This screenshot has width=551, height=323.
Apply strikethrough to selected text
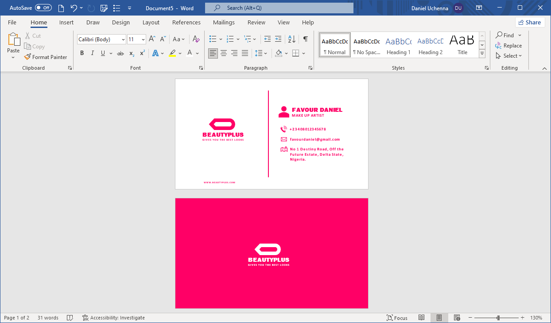click(x=120, y=53)
